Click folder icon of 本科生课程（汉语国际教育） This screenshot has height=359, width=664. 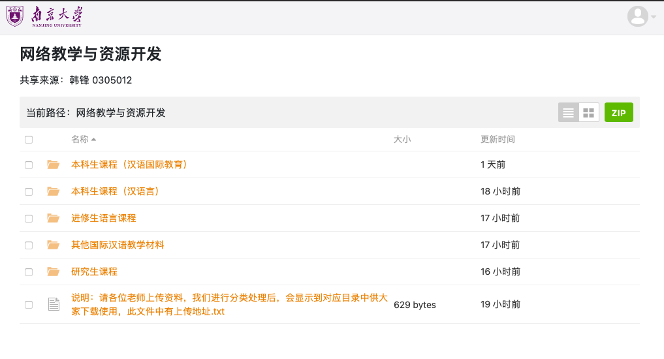pos(54,165)
